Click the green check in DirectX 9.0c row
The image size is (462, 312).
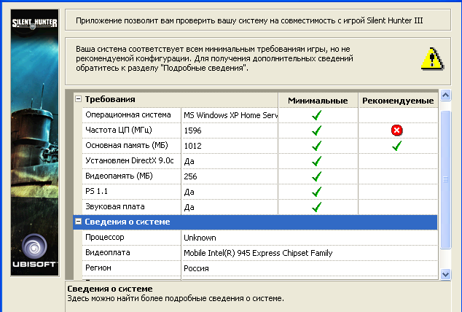[x=317, y=161]
